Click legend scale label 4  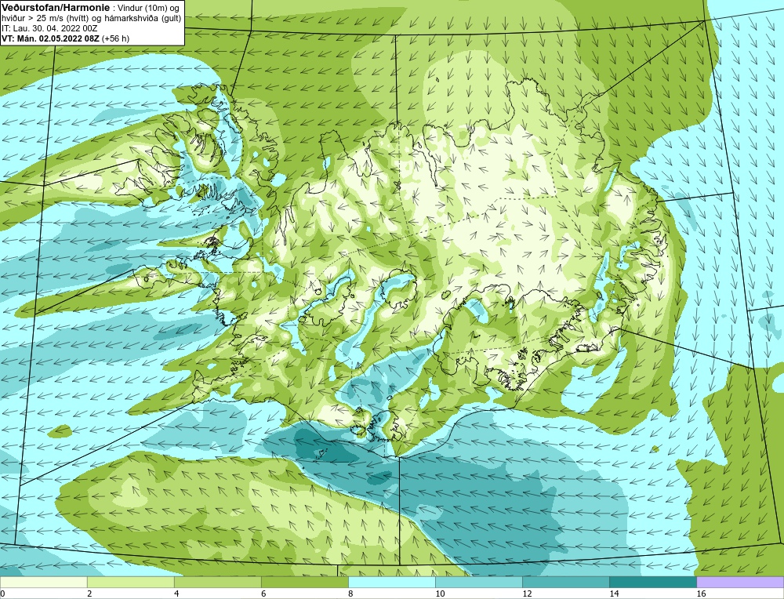pyautogui.click(x=176, y=594)
